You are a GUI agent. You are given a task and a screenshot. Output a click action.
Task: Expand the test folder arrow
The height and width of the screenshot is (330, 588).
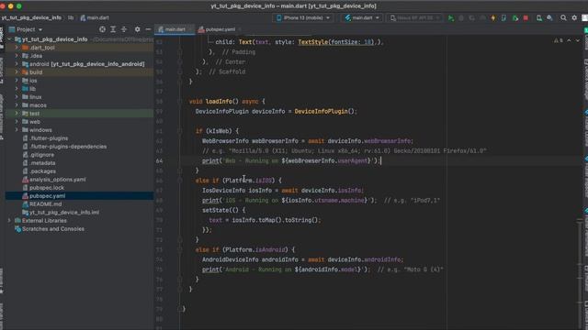tap(17, 114)
